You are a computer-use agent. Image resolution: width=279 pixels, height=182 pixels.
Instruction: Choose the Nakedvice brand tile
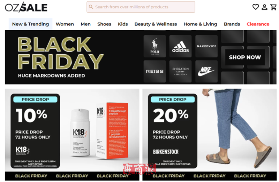pos(206,46)
